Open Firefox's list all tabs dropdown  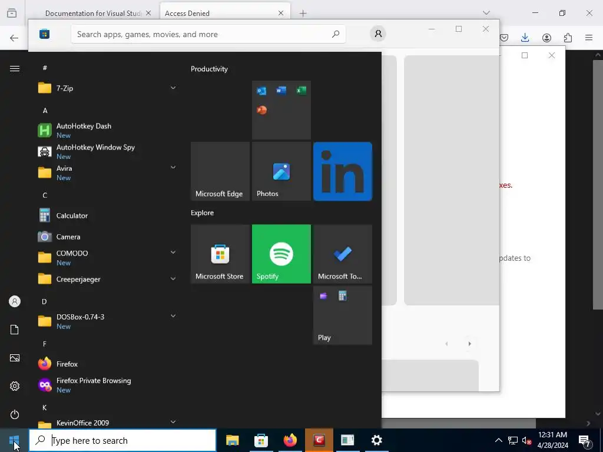click(486, 13)
